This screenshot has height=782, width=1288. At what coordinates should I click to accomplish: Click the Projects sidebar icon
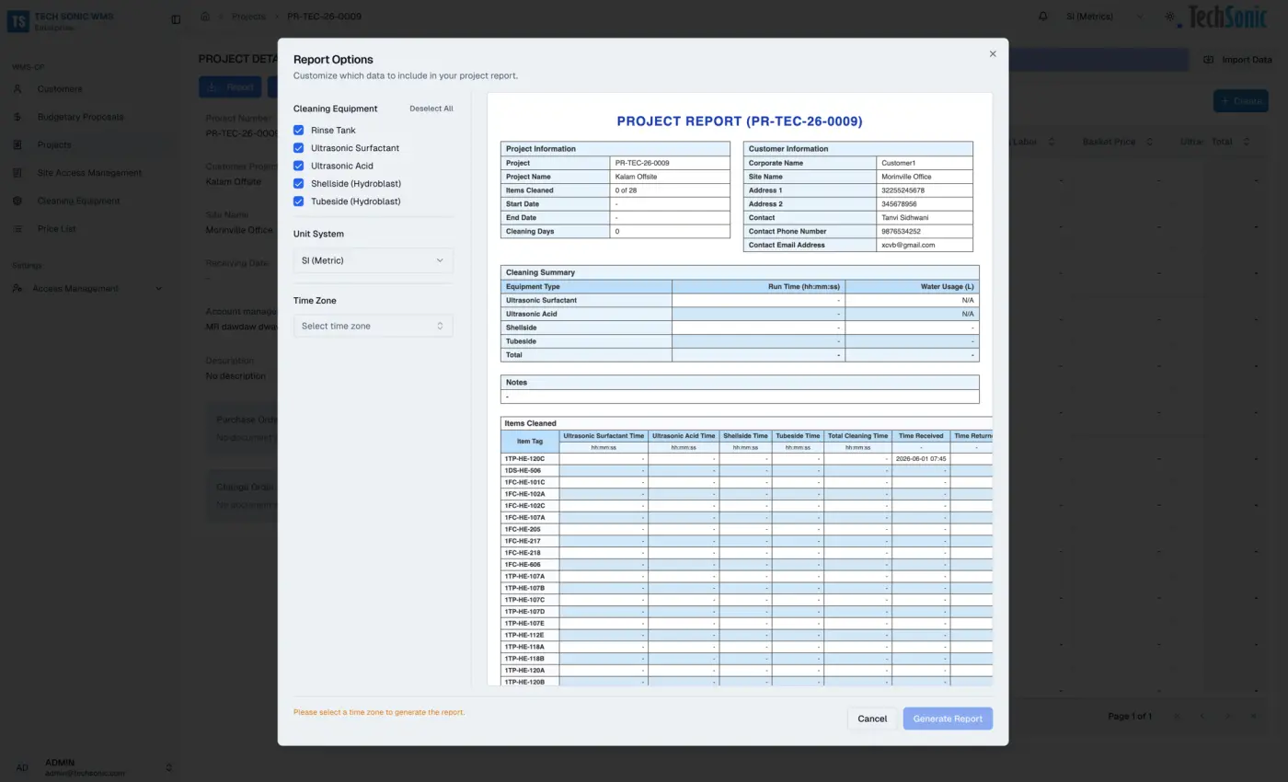(17, 144)
